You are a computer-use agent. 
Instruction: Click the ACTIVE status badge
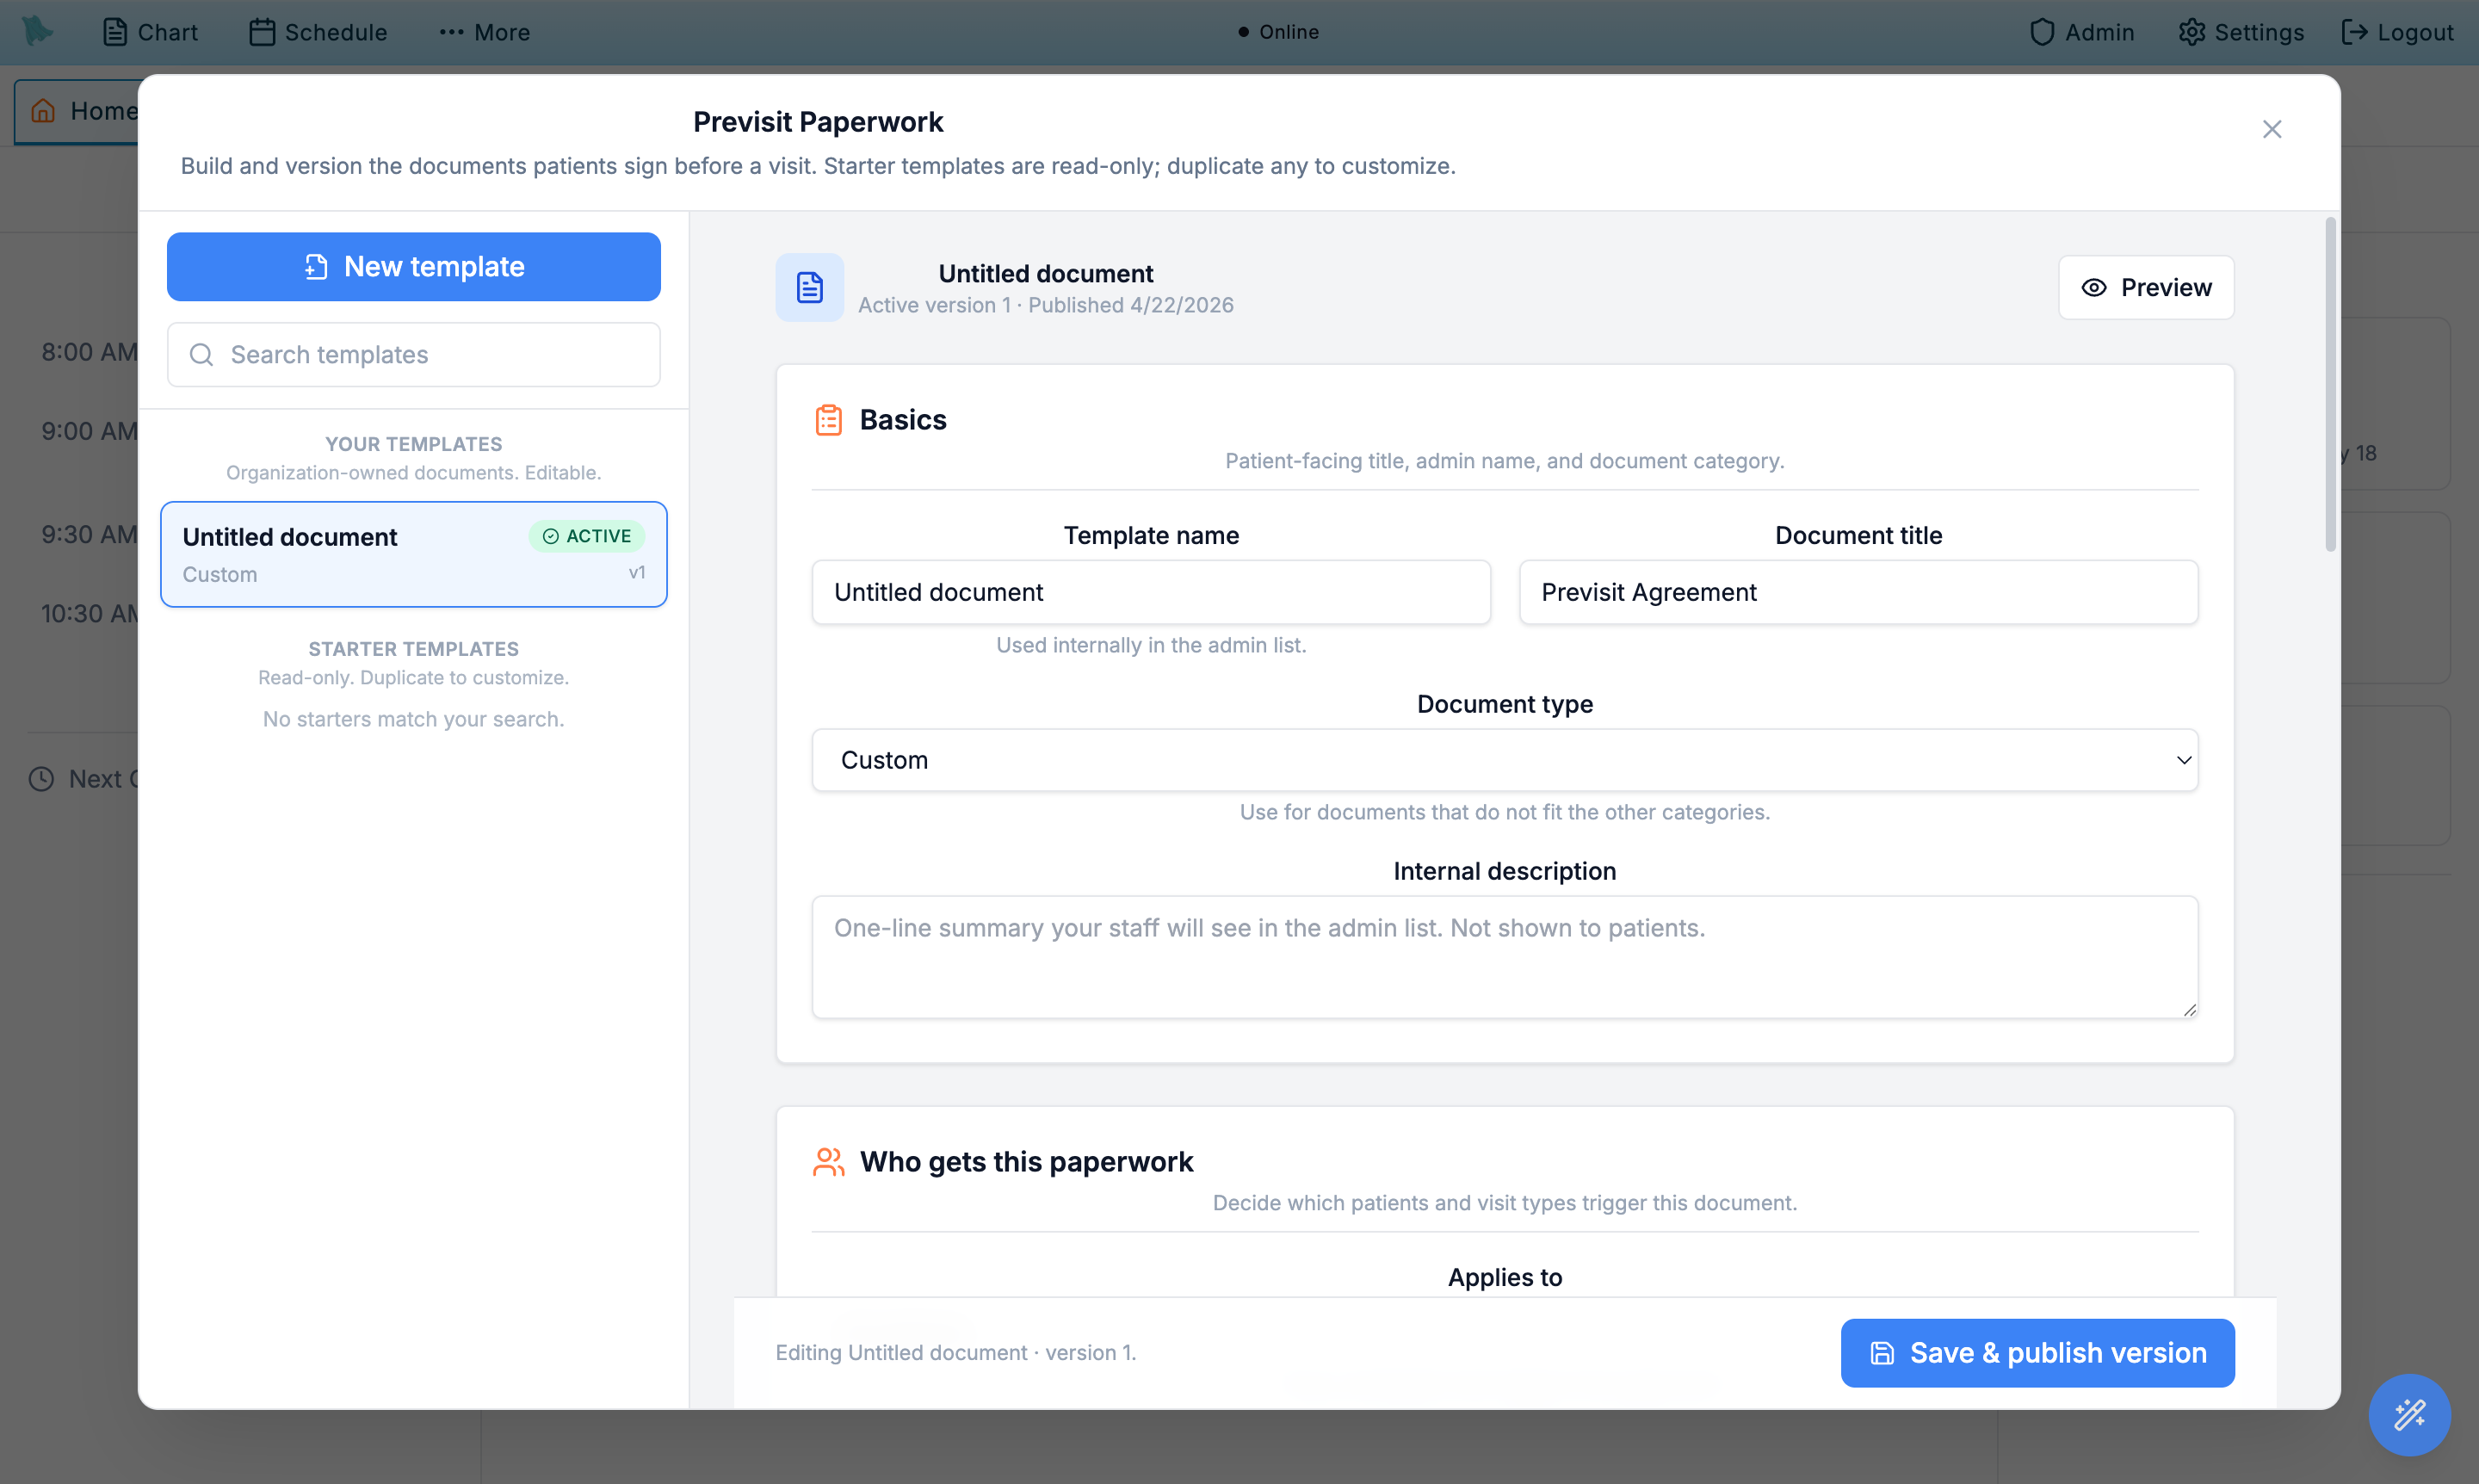click(x=587, y=536)
